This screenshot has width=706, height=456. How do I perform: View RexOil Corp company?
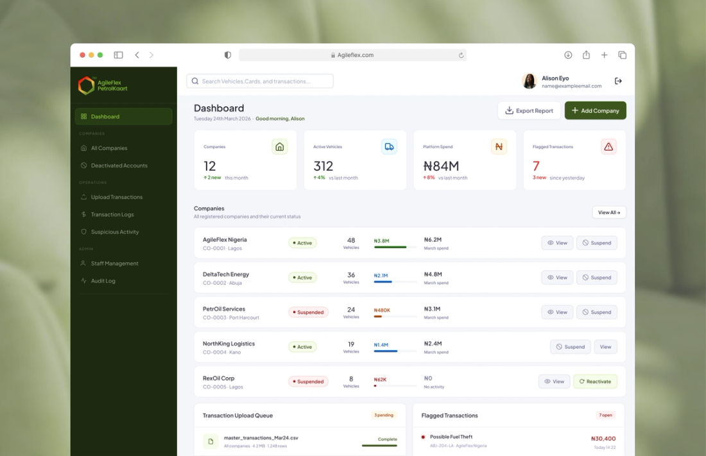click(555, 381)
